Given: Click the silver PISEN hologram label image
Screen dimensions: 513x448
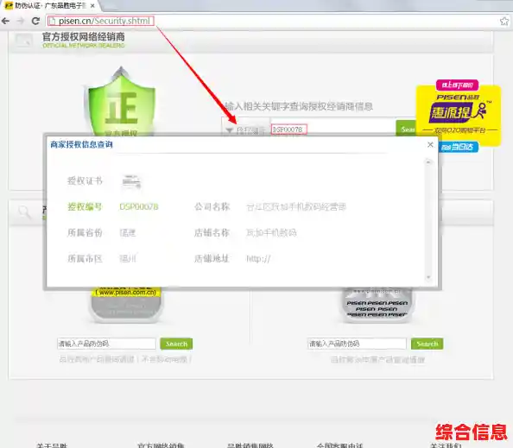Looking at the screenshot, I should coord(377,305).
